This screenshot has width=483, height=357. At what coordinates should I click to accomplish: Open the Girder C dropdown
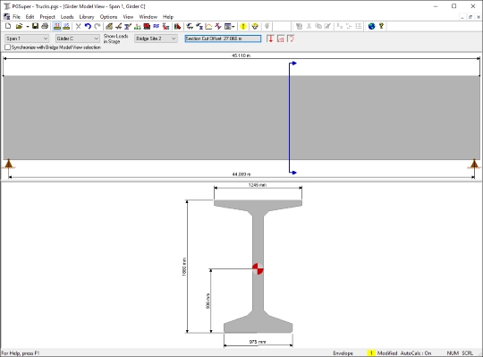click(77, 38)
